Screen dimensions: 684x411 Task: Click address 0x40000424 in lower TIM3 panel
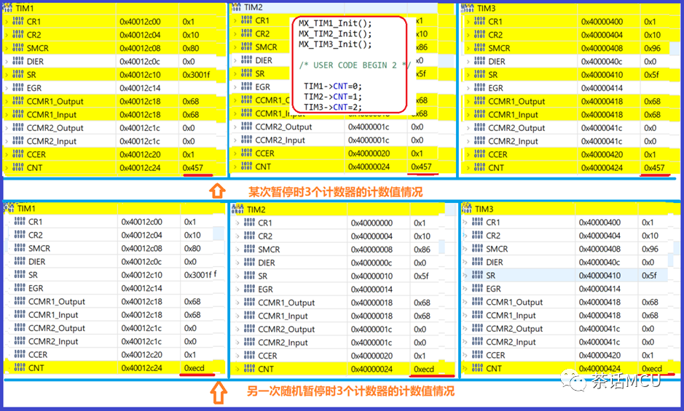click(600, 368)
